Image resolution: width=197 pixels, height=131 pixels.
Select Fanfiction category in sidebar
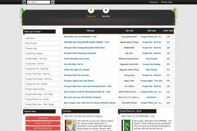click(42, 38)
